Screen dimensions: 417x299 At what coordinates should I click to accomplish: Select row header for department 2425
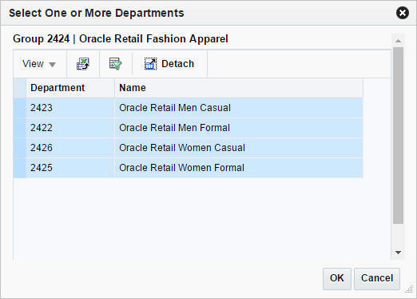tap(19, 168)
